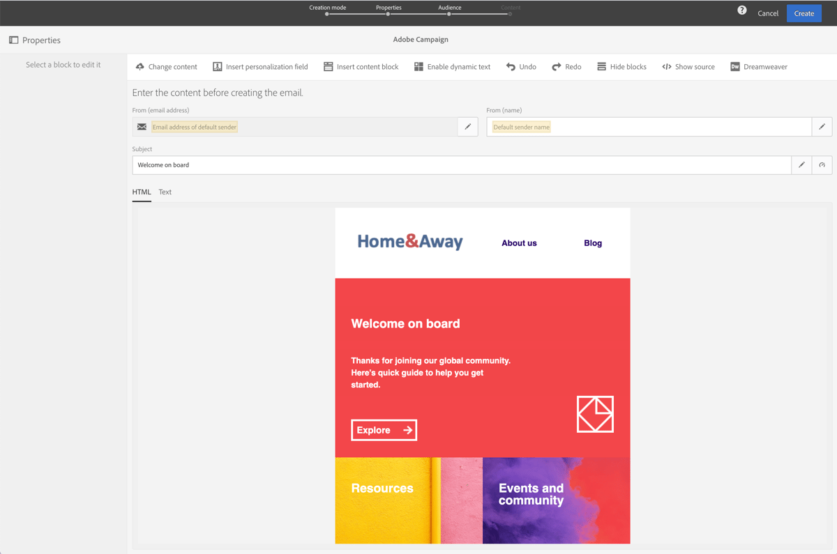Open Insert personalization field
This screenshot has height=554, width=837.
click(x=260, y=66)
